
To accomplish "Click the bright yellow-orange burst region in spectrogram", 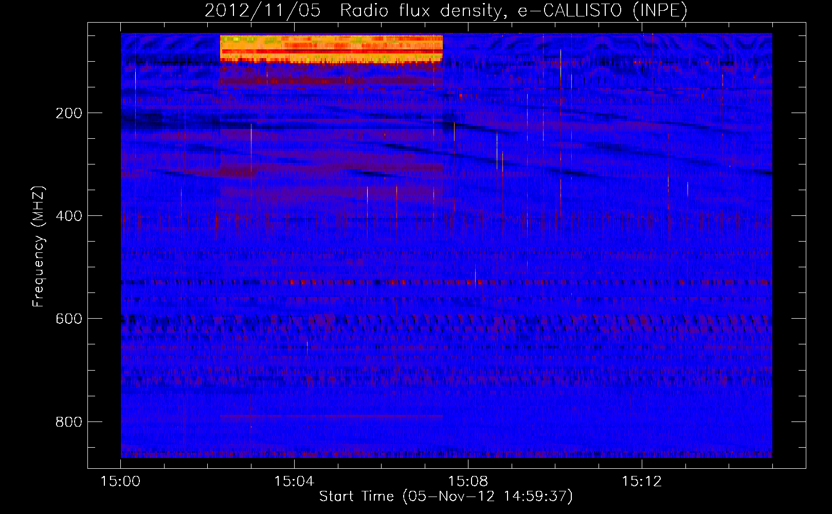I will point(331,49).
